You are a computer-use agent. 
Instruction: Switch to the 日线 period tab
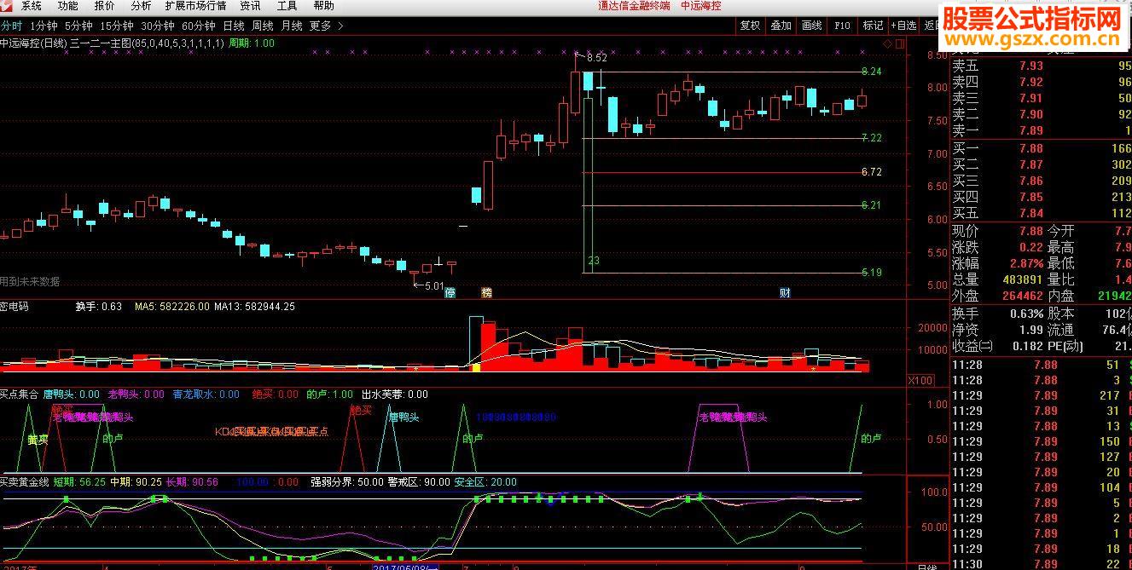pyautogui.click(x=233, y=26)
